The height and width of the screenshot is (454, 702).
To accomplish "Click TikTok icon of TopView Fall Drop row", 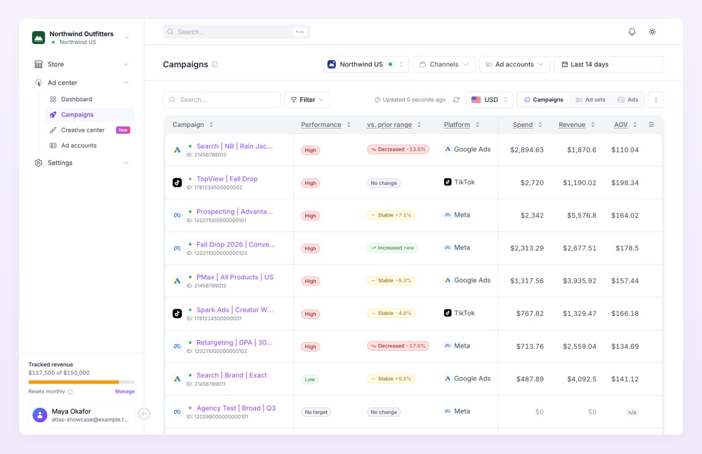I will point(177,182).
